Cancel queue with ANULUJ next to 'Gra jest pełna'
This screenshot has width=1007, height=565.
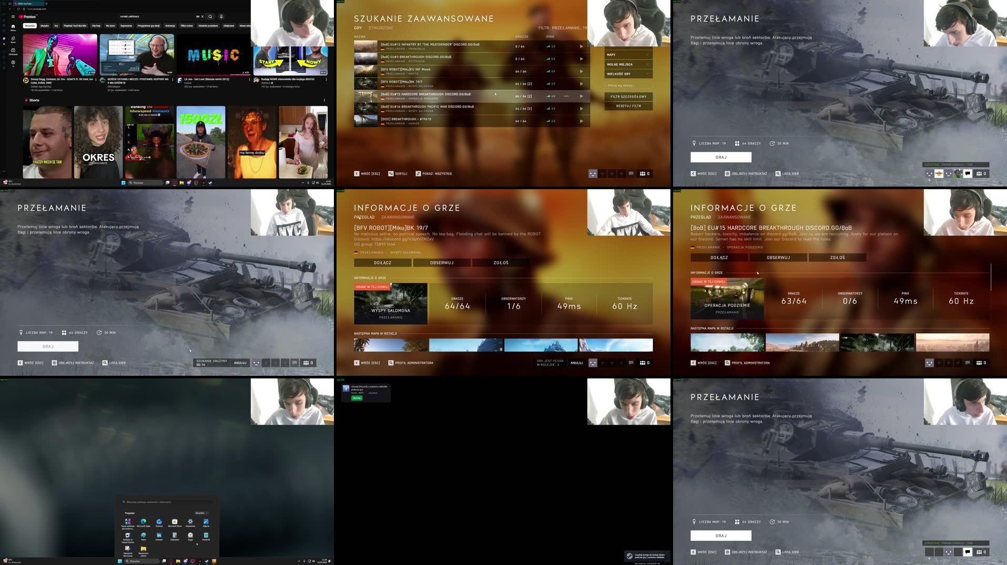pos(577,363)
